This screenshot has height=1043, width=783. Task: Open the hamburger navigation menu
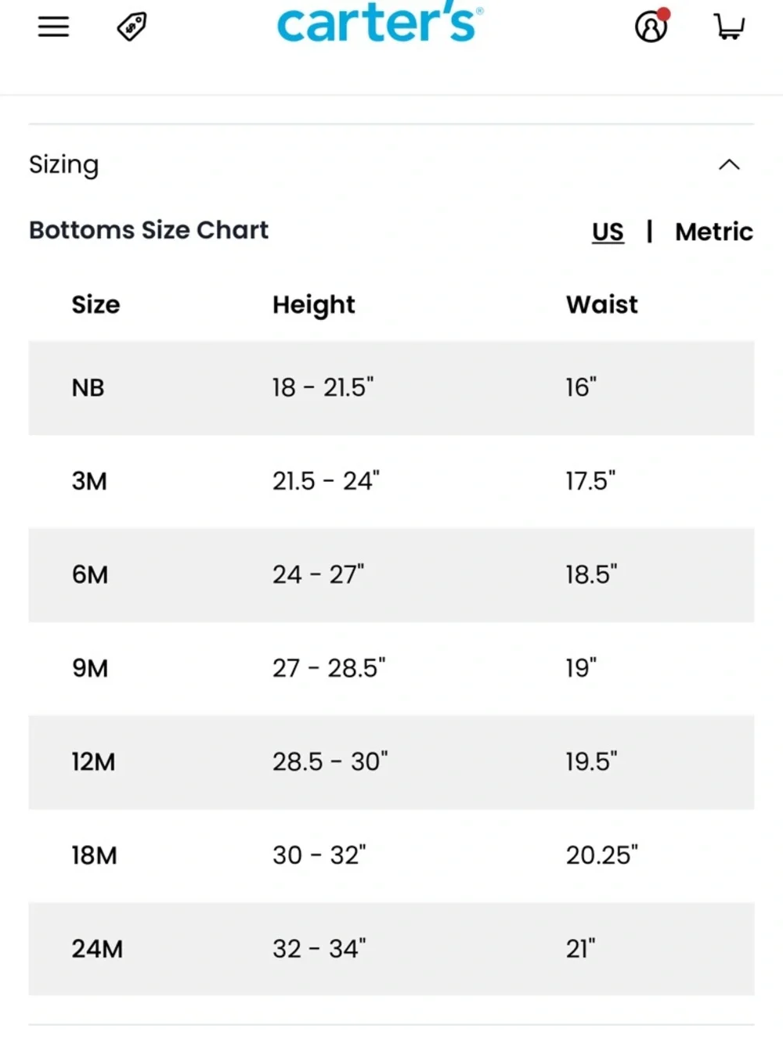coord(53,27)
